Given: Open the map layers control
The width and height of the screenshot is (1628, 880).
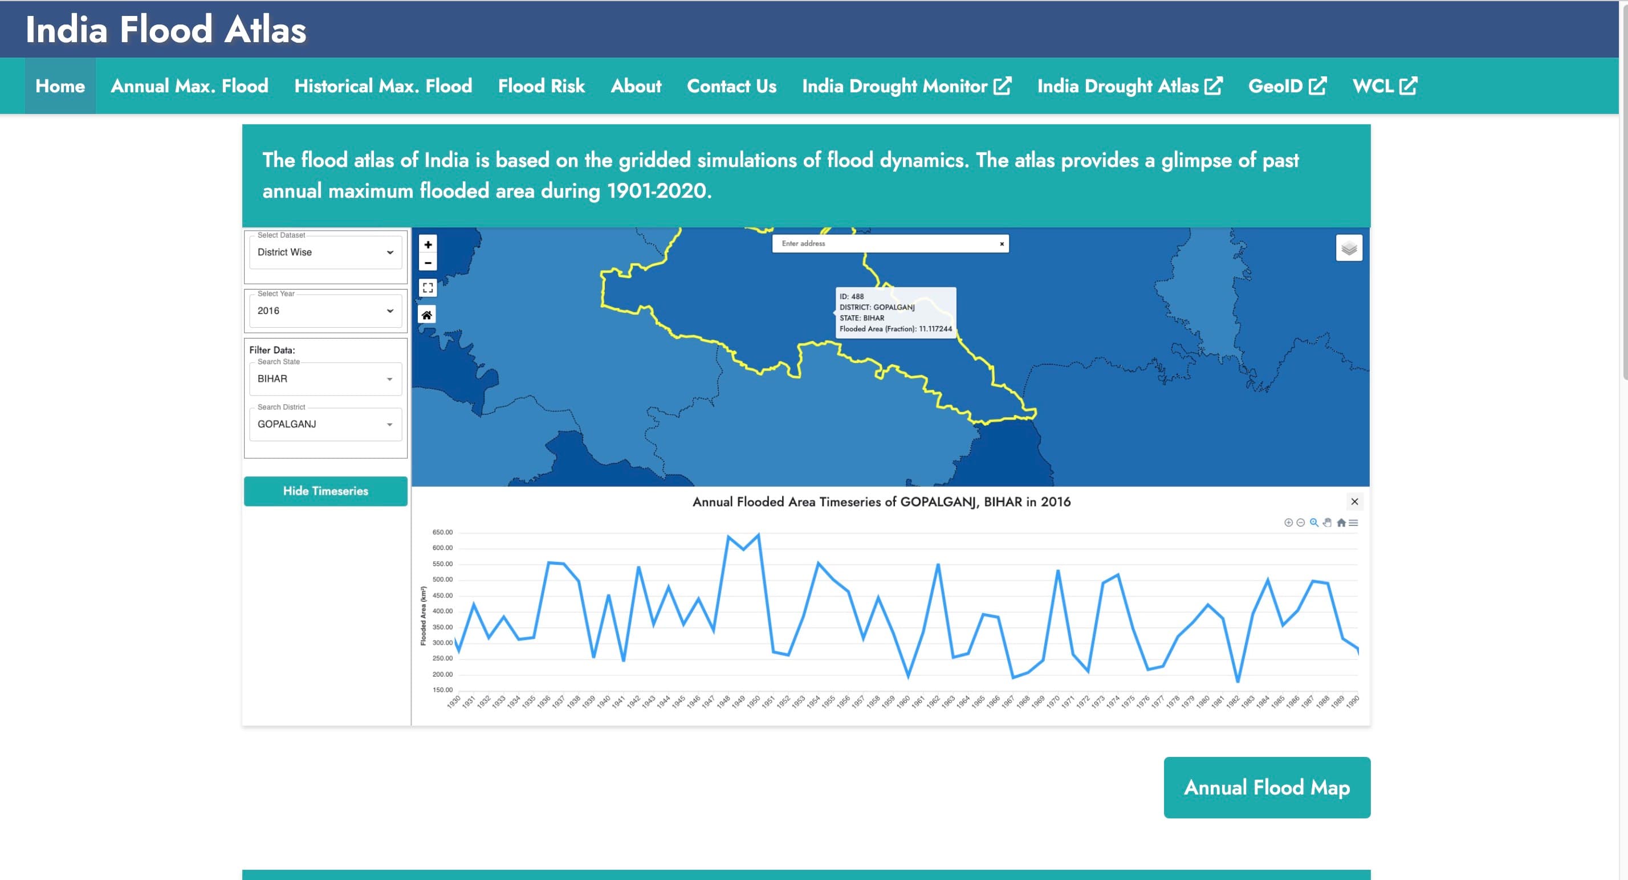Looking at the screenshot, I should [1349, 248].
